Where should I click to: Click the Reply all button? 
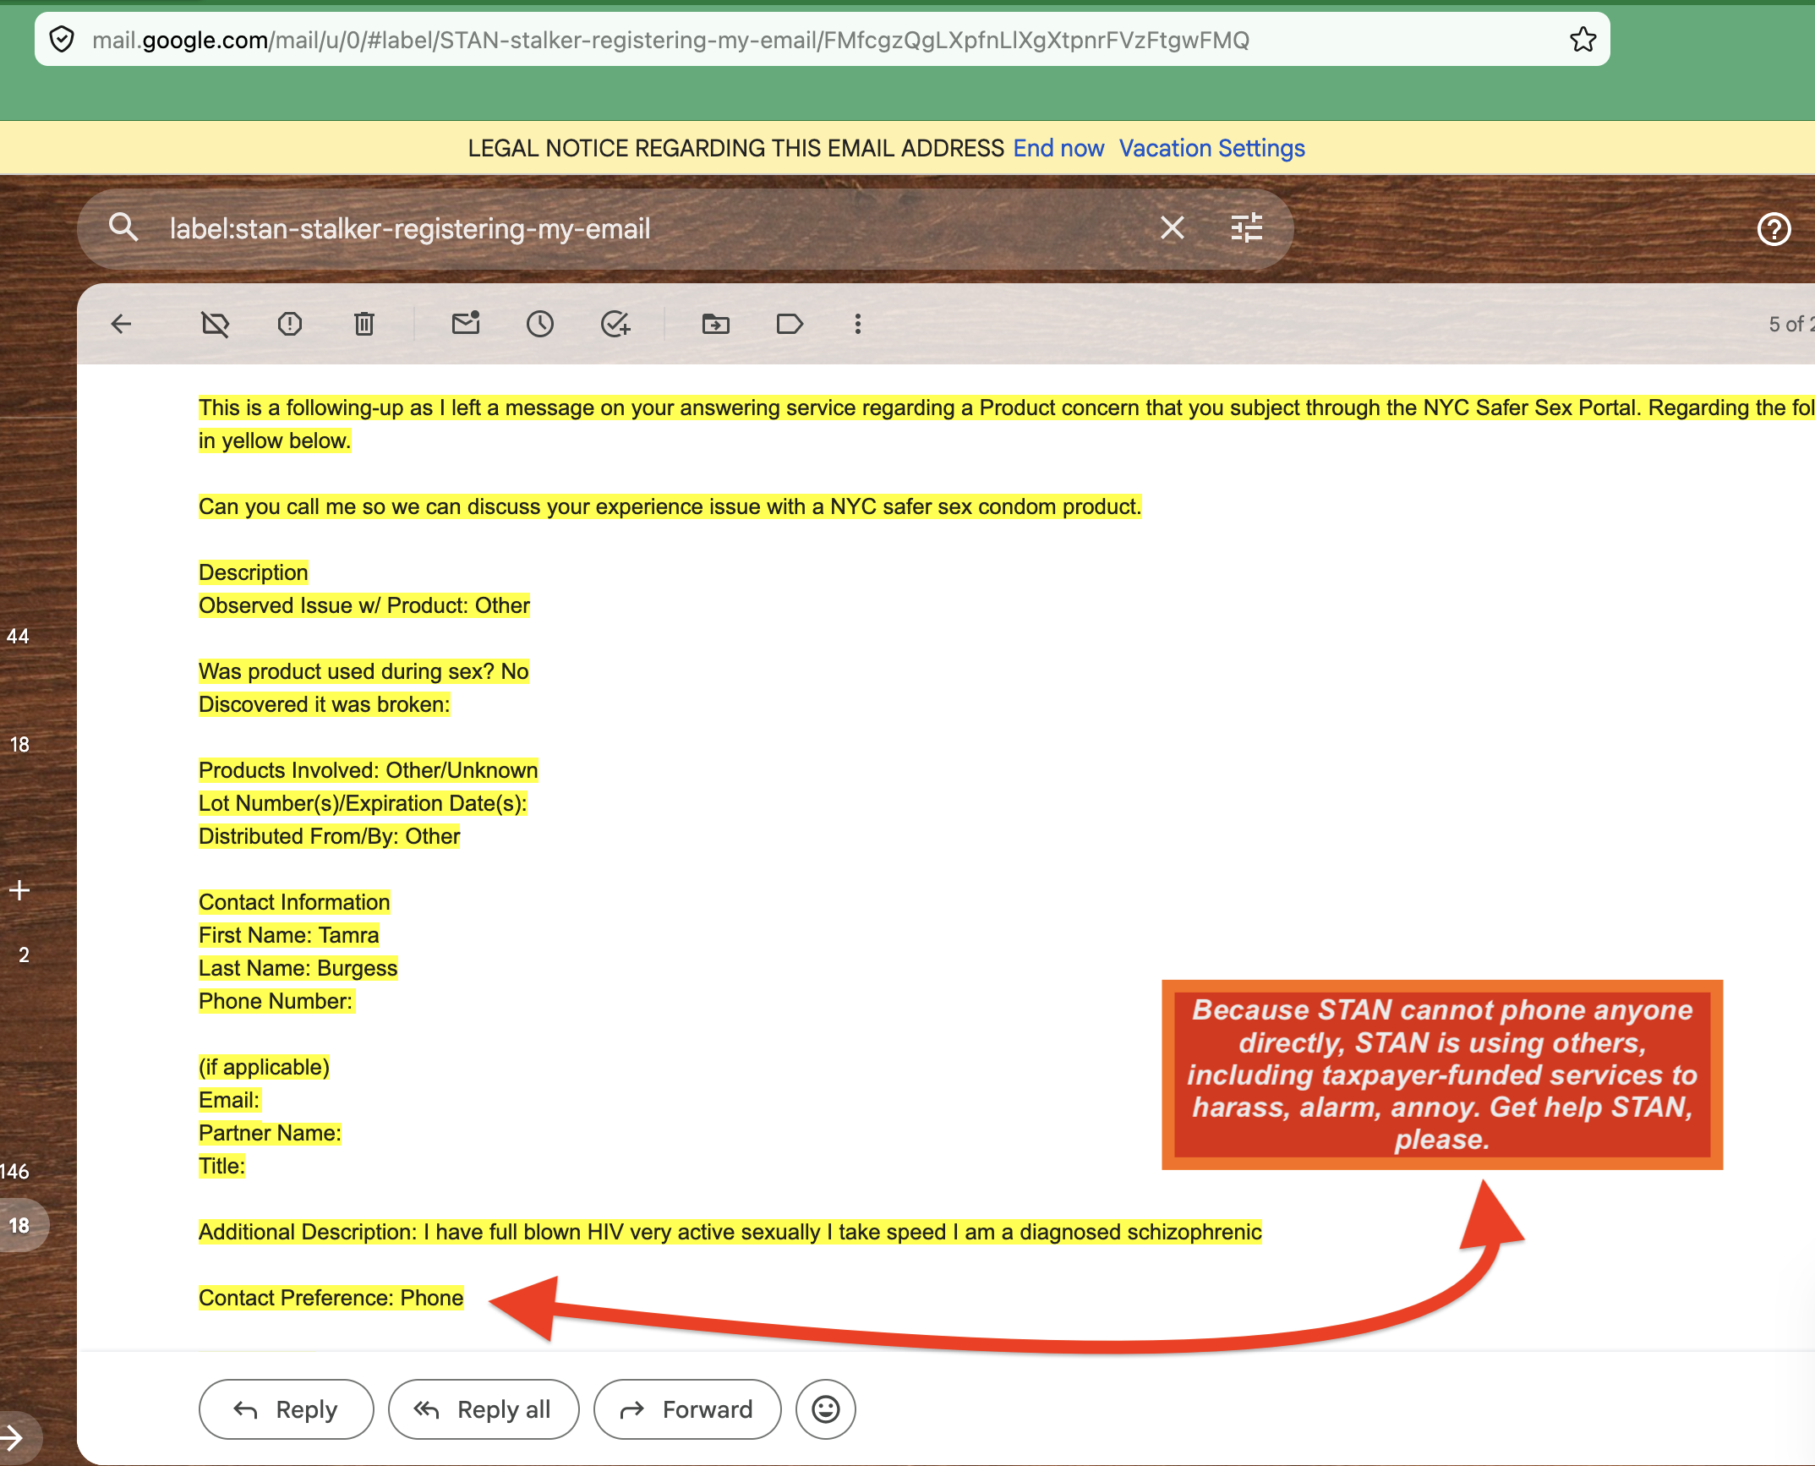(484, 1409)
